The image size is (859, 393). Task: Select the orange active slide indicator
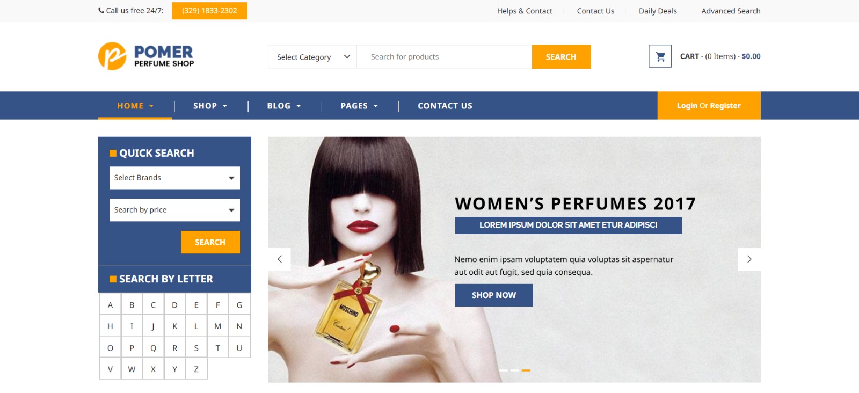coord(526,370)
